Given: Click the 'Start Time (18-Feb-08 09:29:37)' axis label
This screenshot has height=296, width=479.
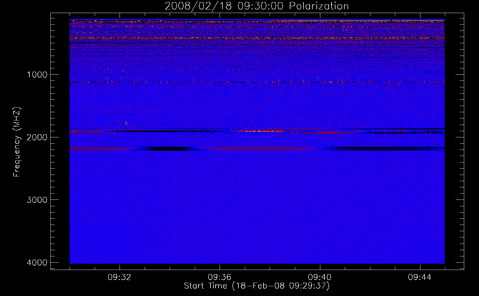Looking at the screenshot, I should (257, 286).
